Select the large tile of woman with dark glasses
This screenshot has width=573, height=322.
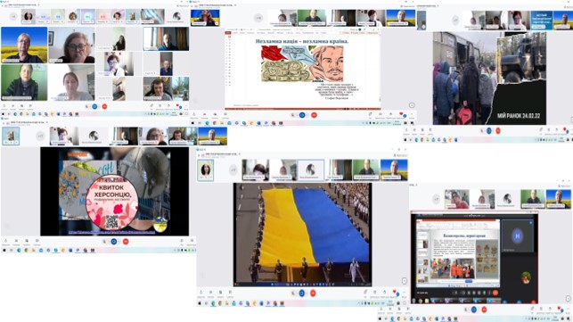(71, 45)
